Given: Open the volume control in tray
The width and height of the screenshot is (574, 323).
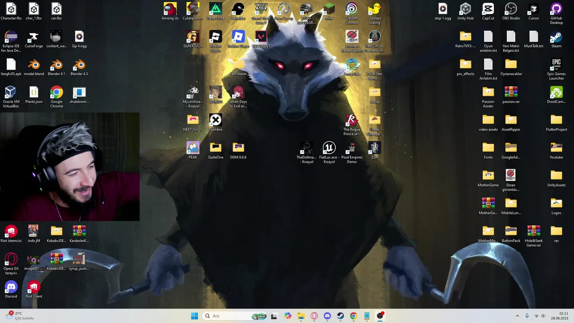Looking at the screenshot, I should pos(543,316).
